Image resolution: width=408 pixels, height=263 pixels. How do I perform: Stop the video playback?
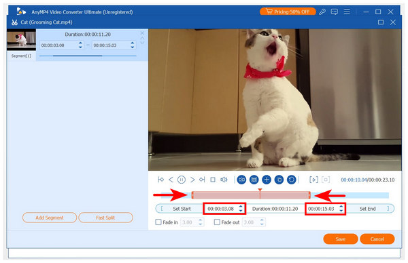click(213, 180)
